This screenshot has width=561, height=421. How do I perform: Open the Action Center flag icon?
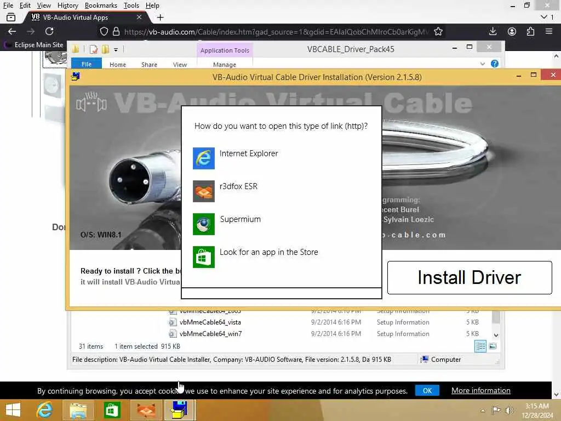[x=496, y=411]
